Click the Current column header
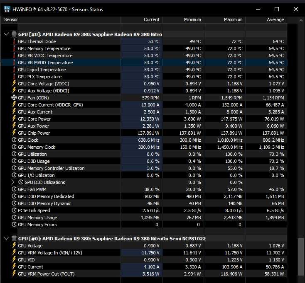 click(x=142, y=19)
